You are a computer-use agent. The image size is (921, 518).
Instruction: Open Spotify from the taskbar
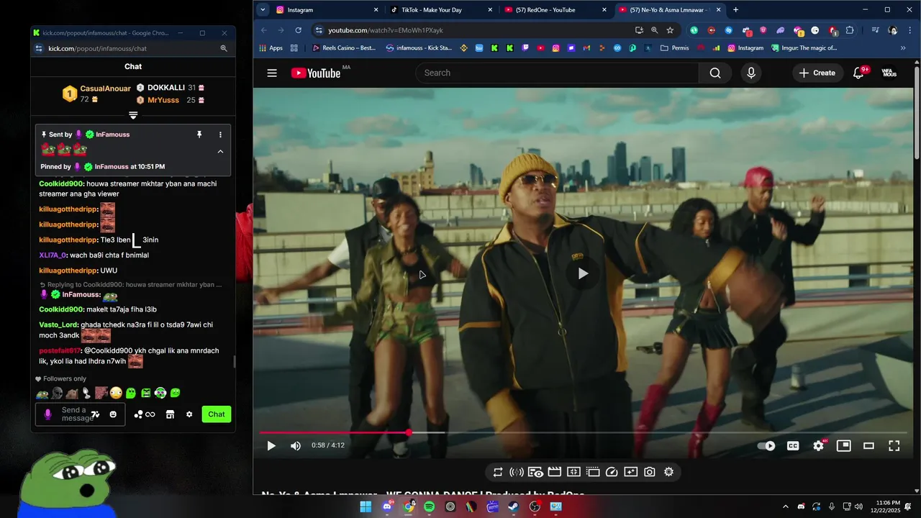(x=430, y=506)
